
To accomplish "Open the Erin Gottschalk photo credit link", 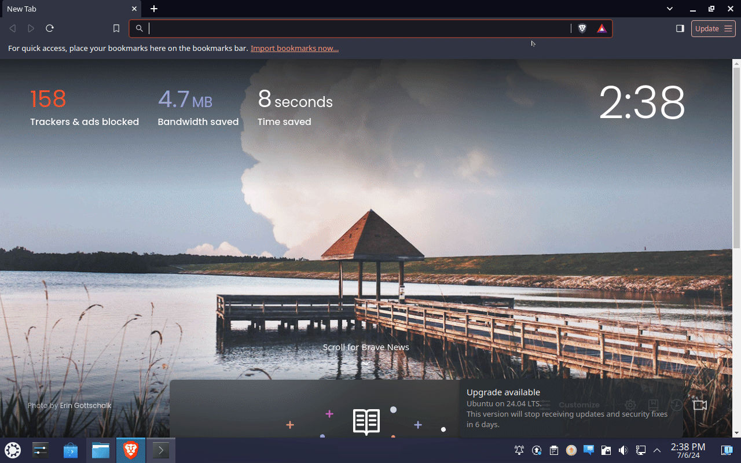I will click(86, 405).
